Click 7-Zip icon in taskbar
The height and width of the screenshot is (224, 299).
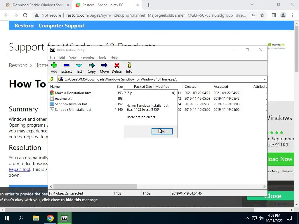[x=65, y=218]
